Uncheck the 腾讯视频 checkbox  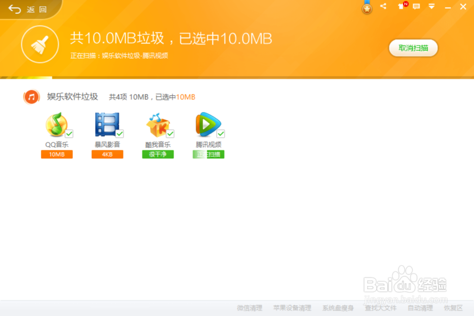tap(221, 134)
